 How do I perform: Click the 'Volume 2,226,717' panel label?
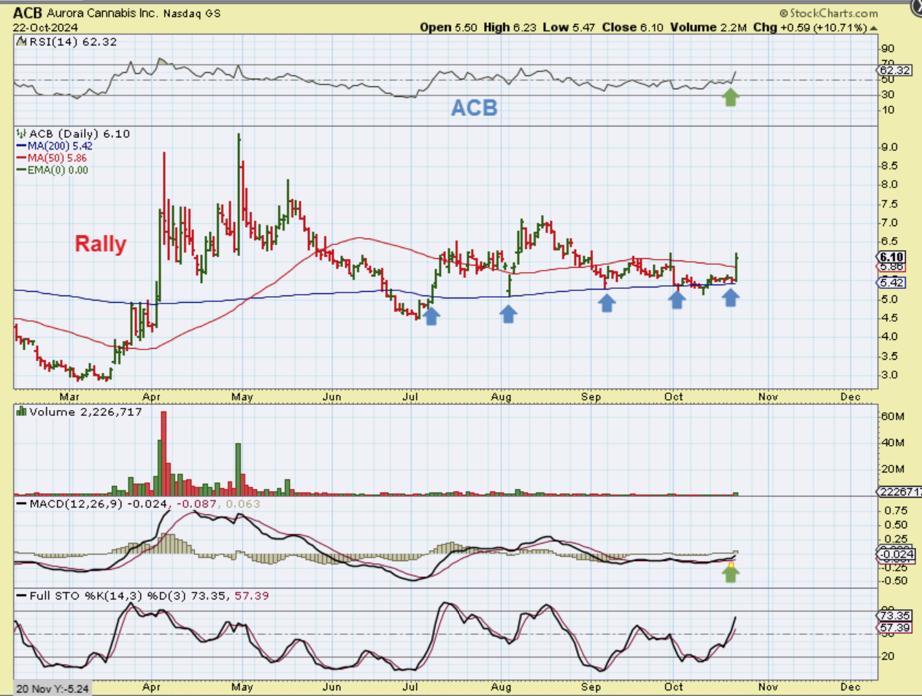(85, 412)
